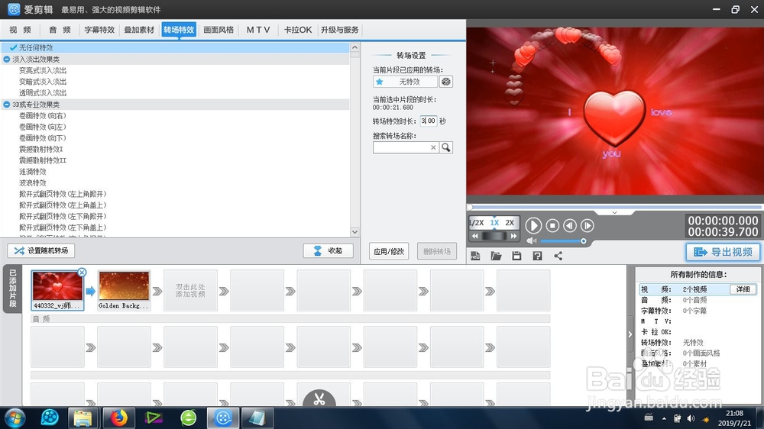Image resolution: width=764 pixels, height=429 pixels.
Task: Step forward one frame in preview
Action: coord(588,225)
